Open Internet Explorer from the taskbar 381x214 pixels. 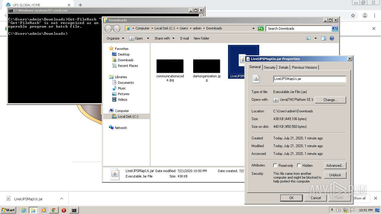pyautogui.click(x=24, y=210)
